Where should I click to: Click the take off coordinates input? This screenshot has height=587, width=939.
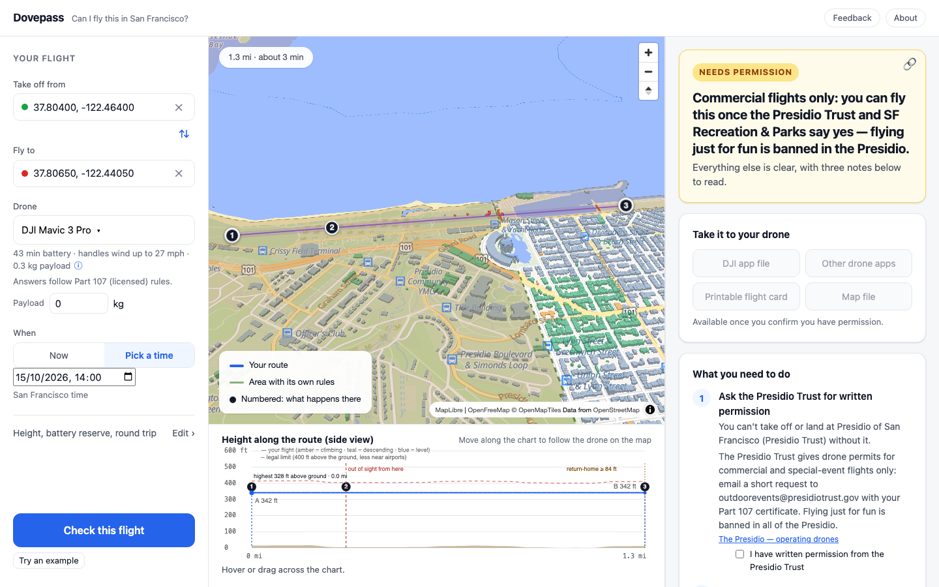click(x=104, y=108)
